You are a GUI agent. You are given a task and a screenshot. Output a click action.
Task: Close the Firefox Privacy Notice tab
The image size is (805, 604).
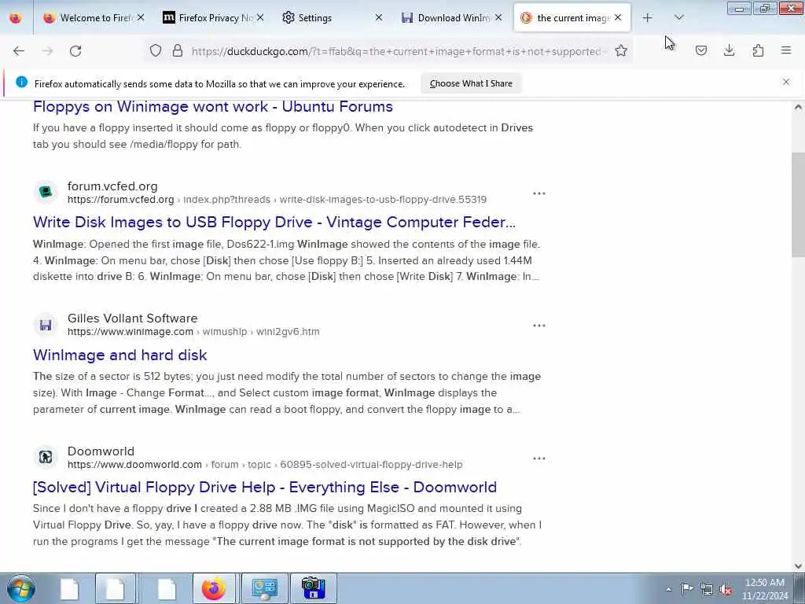pyautogui.click(x=260, y=18)
